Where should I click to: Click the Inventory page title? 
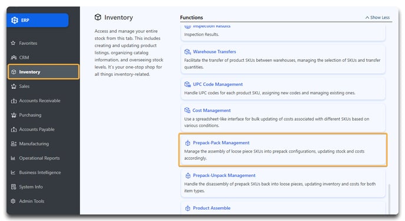coord(118,17)
